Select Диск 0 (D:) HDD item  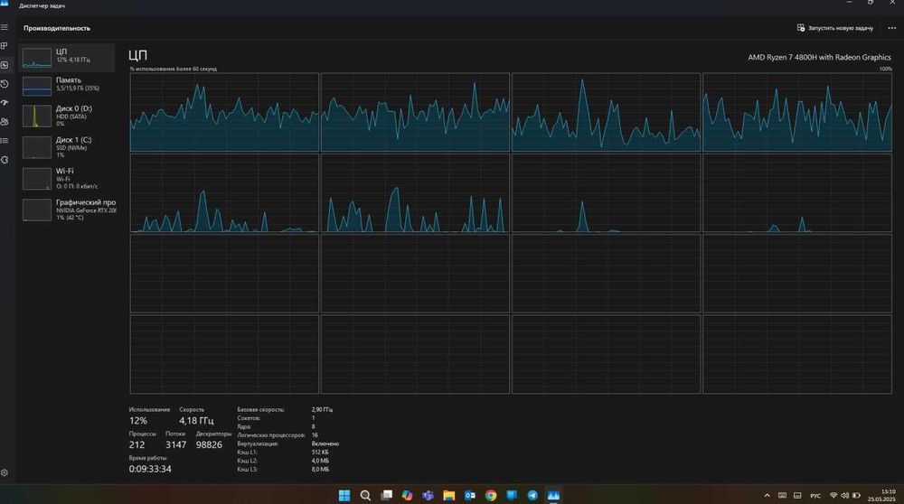coord(68,116)
